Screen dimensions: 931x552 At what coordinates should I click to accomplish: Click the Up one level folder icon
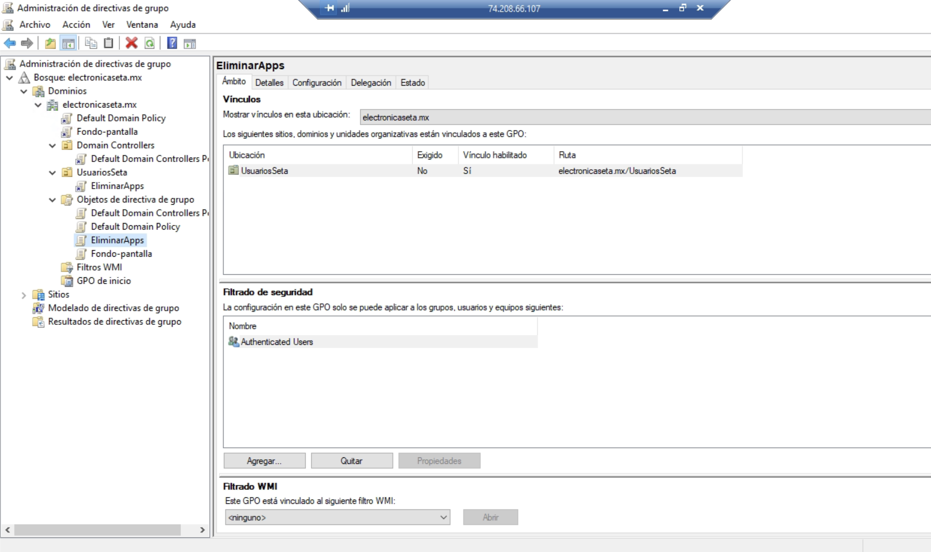[x=51, y=43]
